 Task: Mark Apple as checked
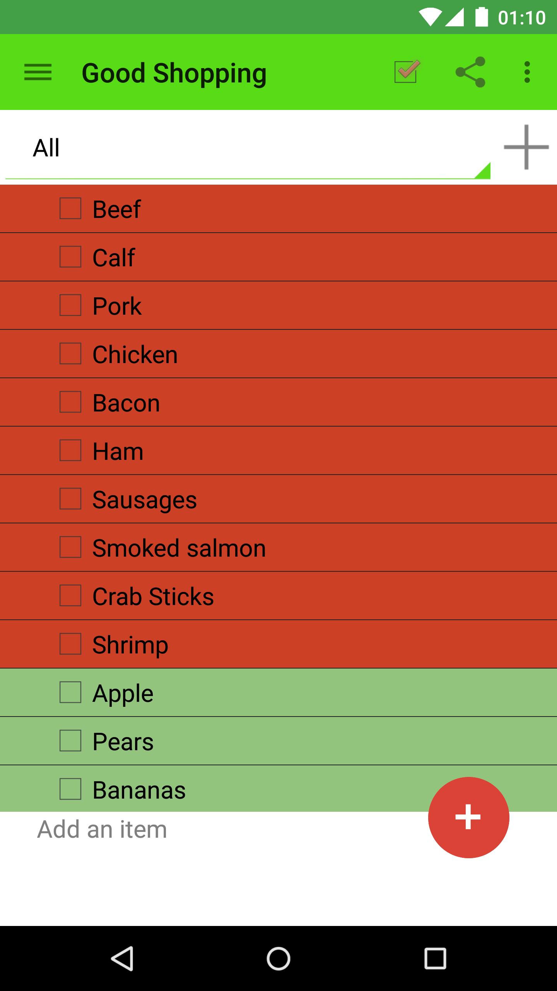click(x=70, y=693)
